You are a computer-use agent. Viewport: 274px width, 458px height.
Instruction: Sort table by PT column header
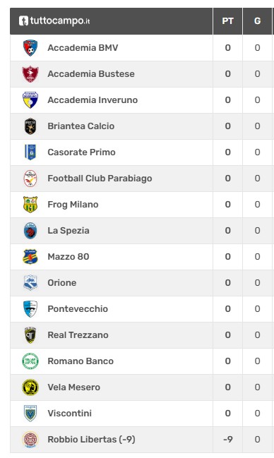pyautogui.click(x=228, y=21)
